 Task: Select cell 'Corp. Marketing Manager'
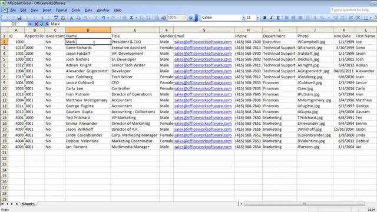click(x=135, y=135)
